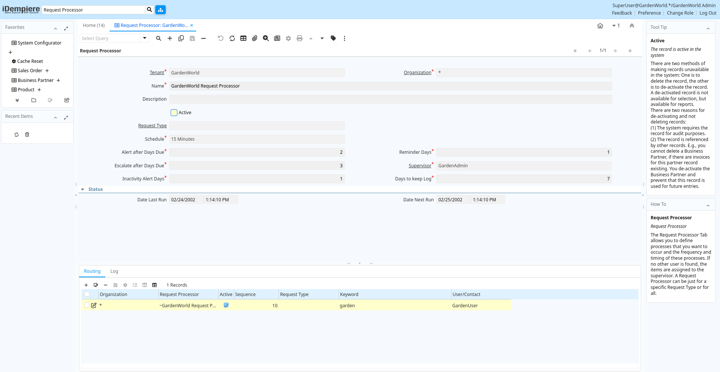This screenshot has height=372, width=720.
Task: Toggle the grid view icon in toolbar
Action: pyautogui.click(x=243, y=38)
